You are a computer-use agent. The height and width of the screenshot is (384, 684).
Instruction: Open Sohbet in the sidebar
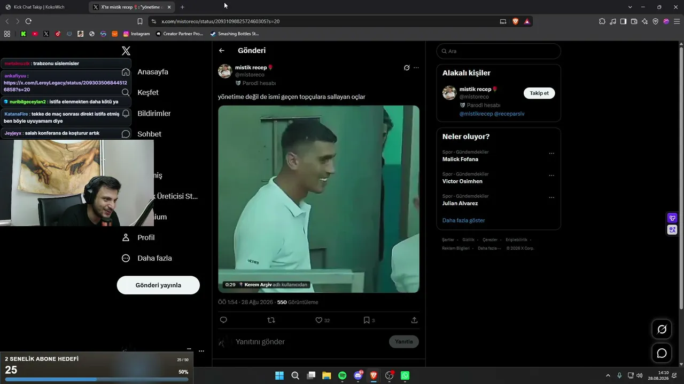pyautogui.click(x=149, y=134)
